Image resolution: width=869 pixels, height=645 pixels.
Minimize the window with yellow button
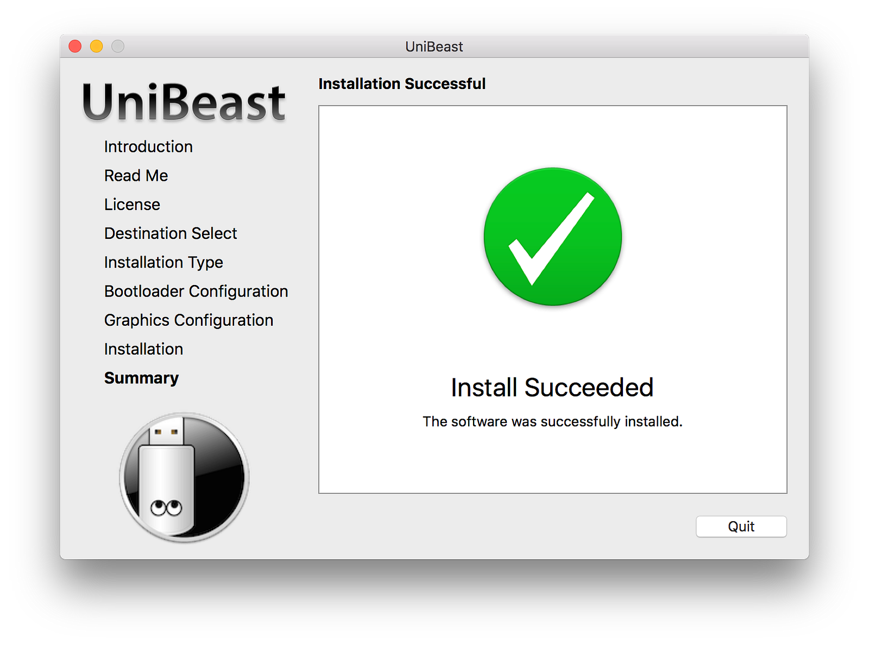click(96, 46)
